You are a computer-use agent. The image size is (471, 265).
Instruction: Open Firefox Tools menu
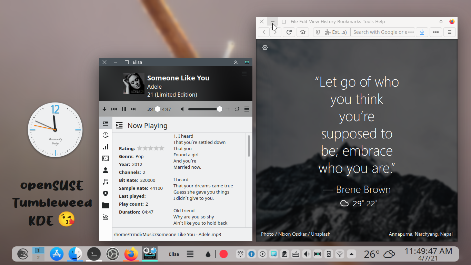368,21
